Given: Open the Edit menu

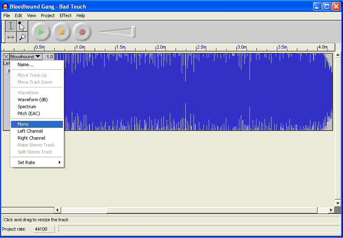Looking at the screenshot, I should pos(18,16).
